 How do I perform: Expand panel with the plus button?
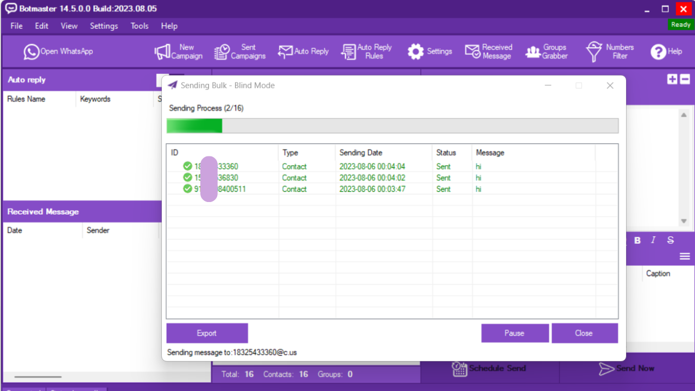[x=672, y=79]
